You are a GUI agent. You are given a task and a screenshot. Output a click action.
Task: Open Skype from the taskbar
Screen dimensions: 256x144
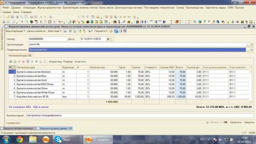68,140
